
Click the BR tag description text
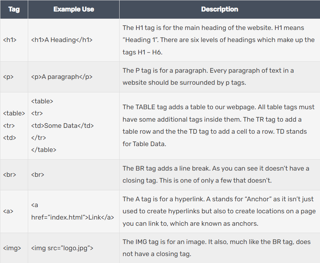coord(216,175)
